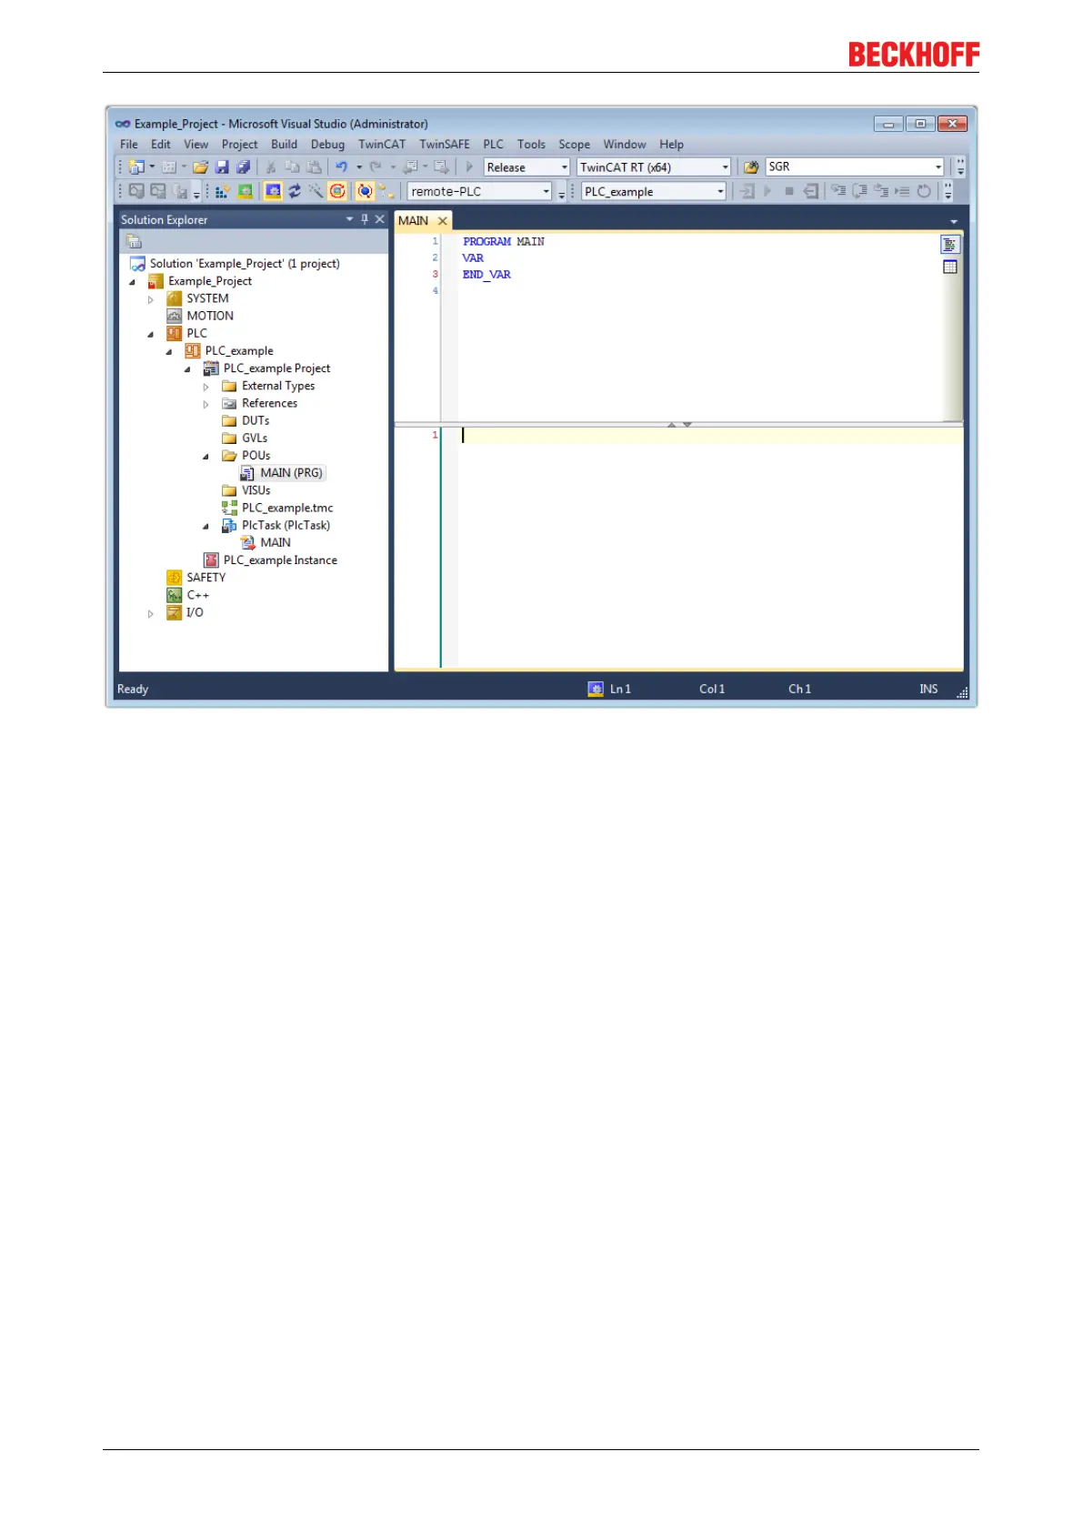Screen dimensions: 1083x1532
Task: Click the PLC Logout icon
Action: point(811,191)
